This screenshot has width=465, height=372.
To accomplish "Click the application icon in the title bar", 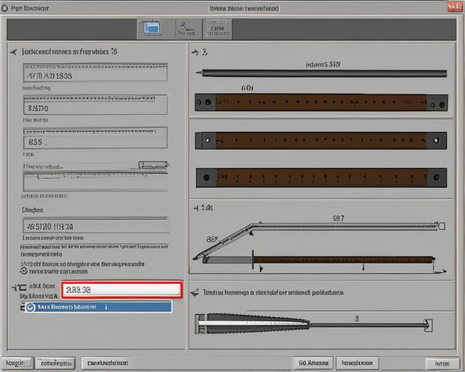I will tap(5, 8).
